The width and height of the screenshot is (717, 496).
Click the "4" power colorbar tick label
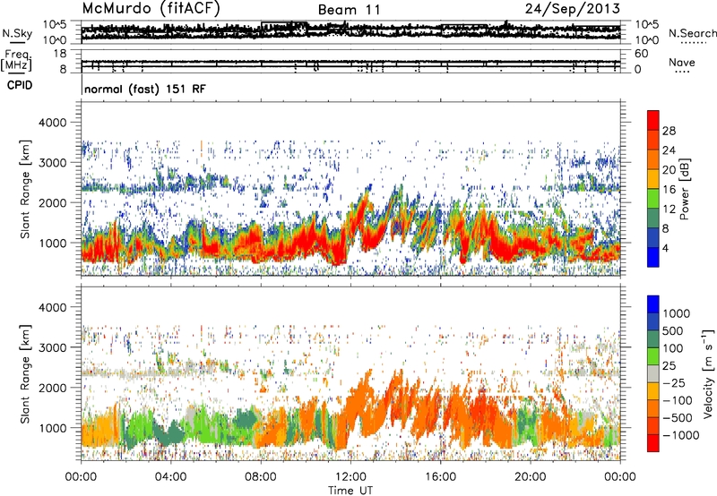665,248
